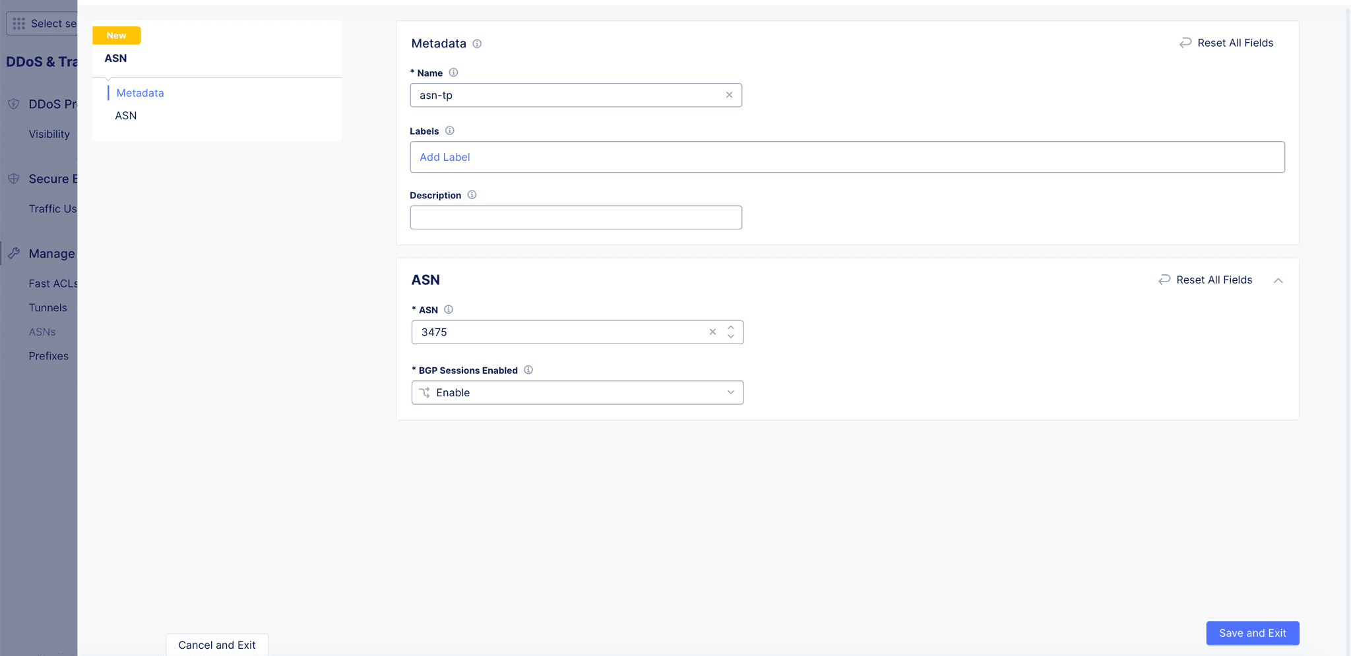Image resolution: width=1351 pixels, height=656 pixels.
Task: Click the Secure Edge shield icon
Action: pos(14,178)
